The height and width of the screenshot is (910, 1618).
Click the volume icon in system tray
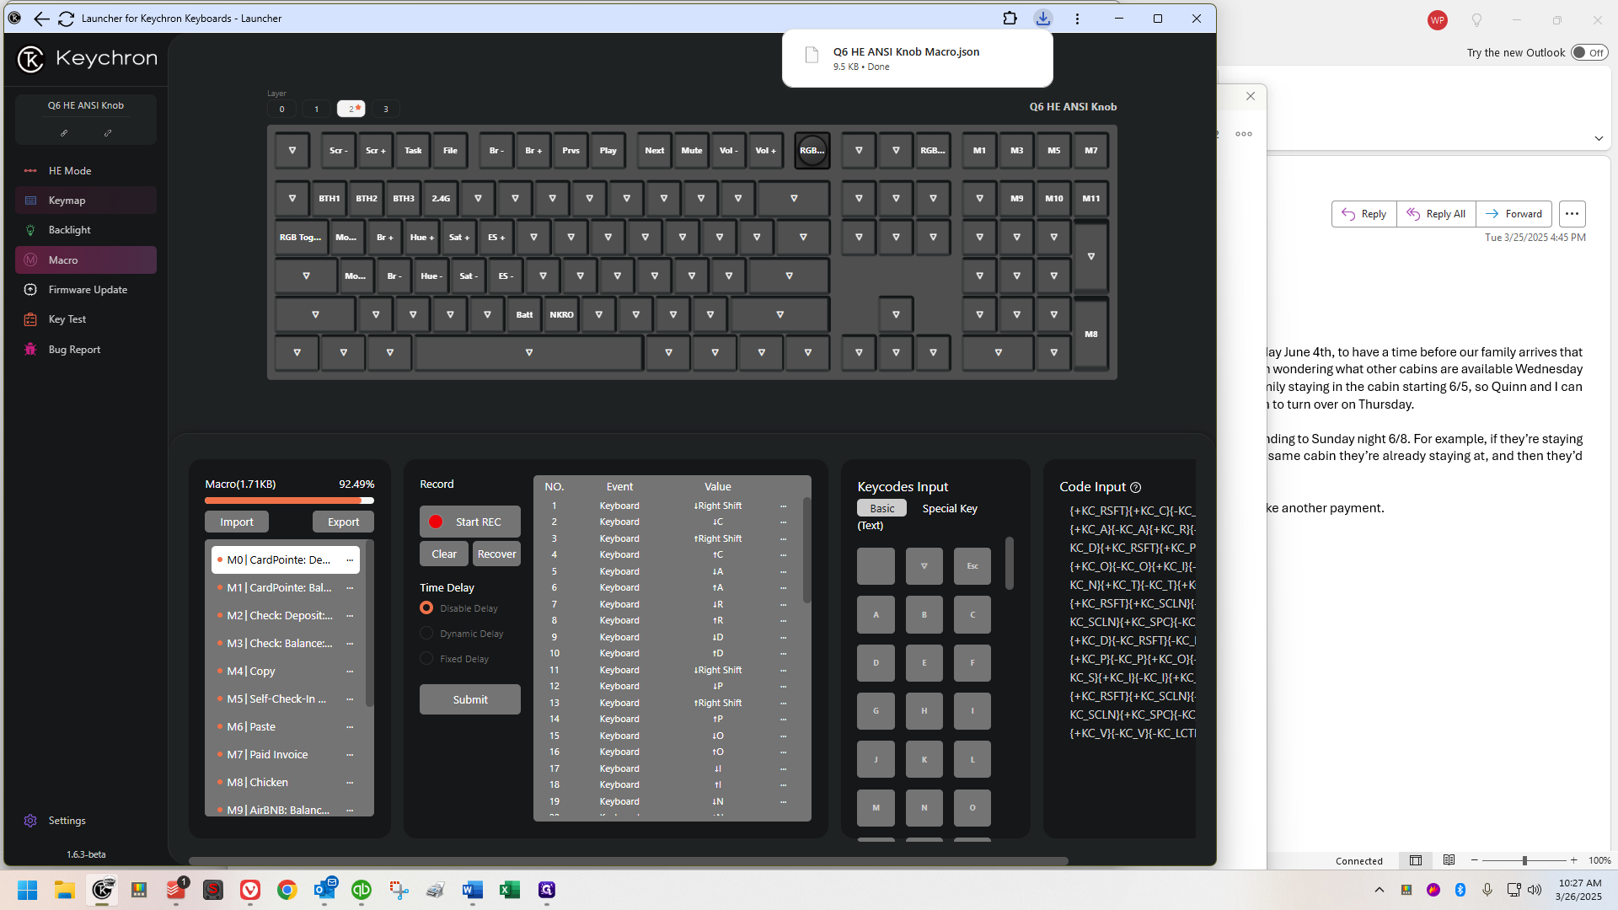click(1535, 890)
